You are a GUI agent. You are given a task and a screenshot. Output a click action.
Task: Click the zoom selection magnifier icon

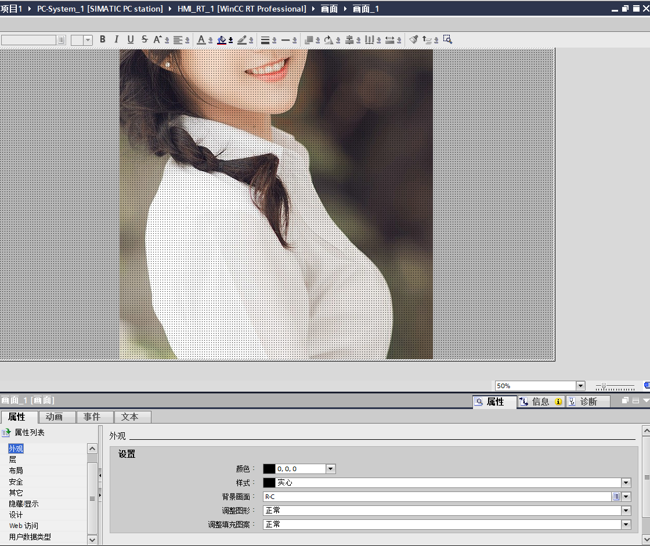click(447, 39)
